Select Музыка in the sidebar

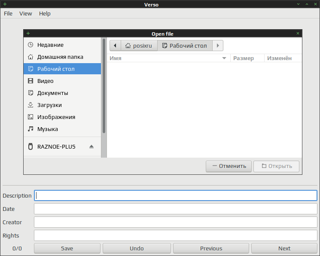coord(62,129)
